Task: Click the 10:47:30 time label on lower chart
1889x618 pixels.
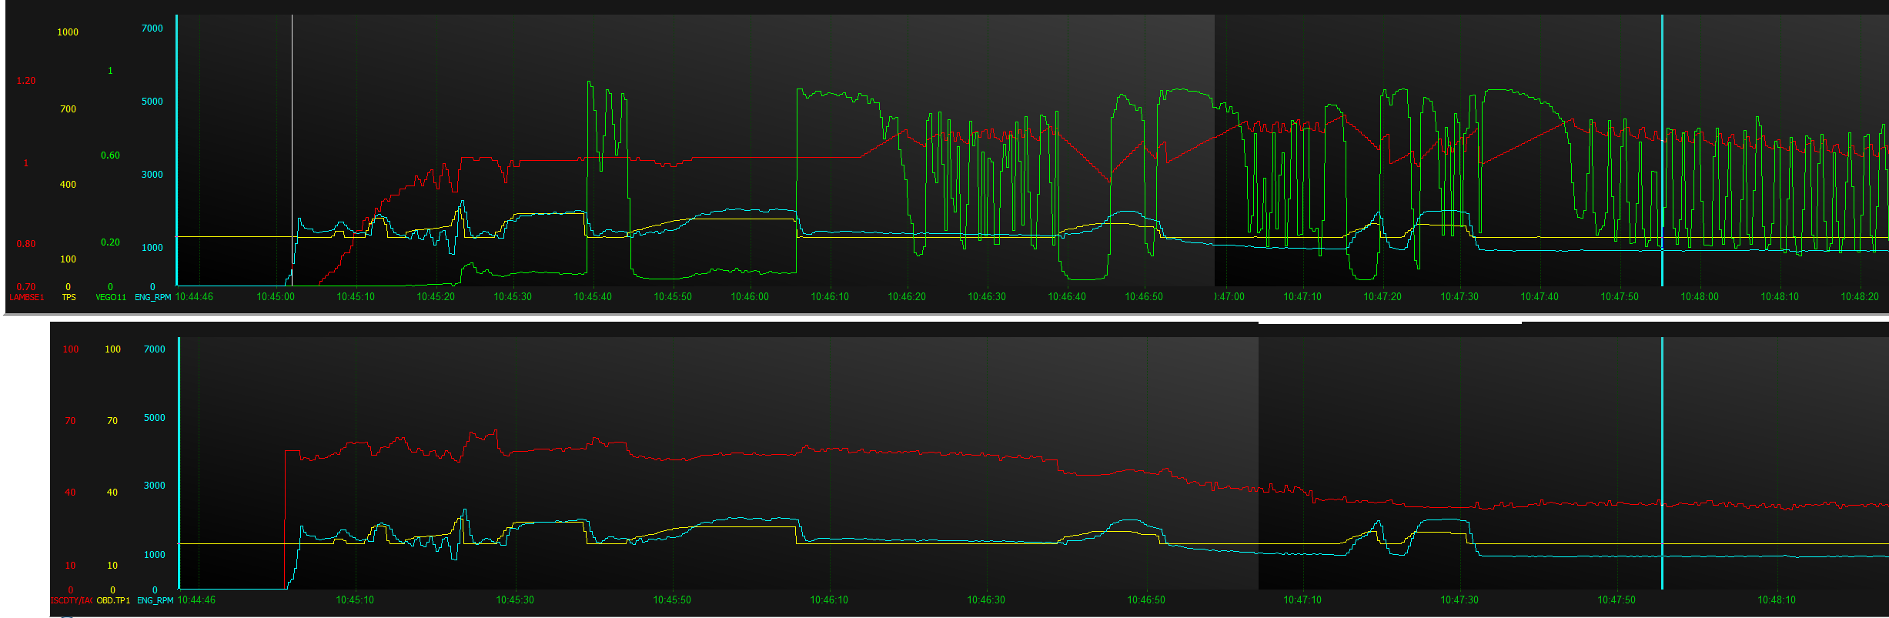Action: (1459, 600)
